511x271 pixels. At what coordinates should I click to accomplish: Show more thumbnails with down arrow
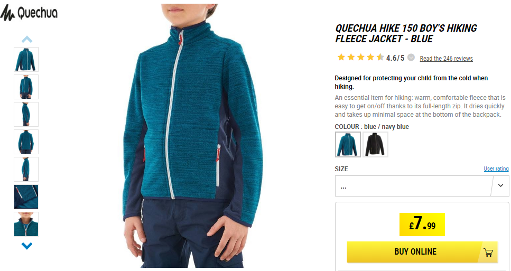[27, 246]
